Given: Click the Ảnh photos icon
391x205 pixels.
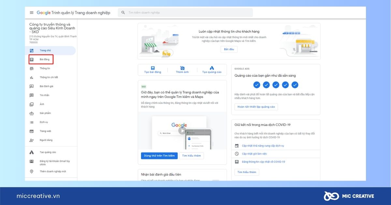Looking at the screenshot, I should click(32, 104).
